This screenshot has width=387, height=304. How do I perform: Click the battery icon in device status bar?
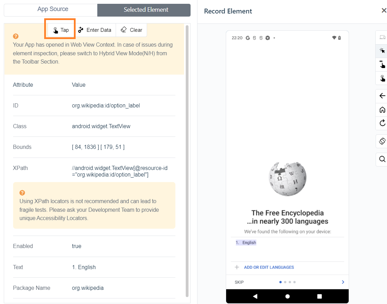[340, 38]
